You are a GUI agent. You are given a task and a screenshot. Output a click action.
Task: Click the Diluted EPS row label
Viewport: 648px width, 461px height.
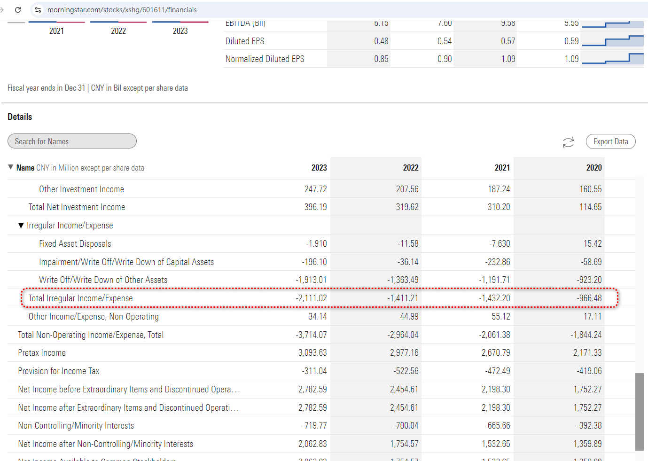coord(245,41)
